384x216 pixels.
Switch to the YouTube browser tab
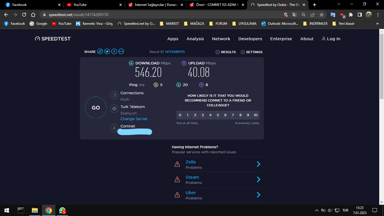tap(94, 5)
